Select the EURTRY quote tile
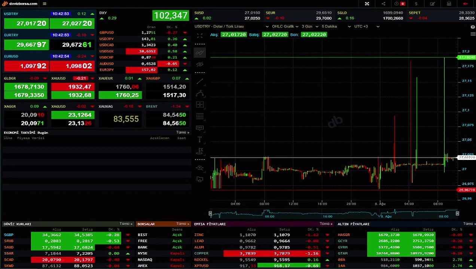476x269 pixels. pyautogui.click(x=49, y=41)
